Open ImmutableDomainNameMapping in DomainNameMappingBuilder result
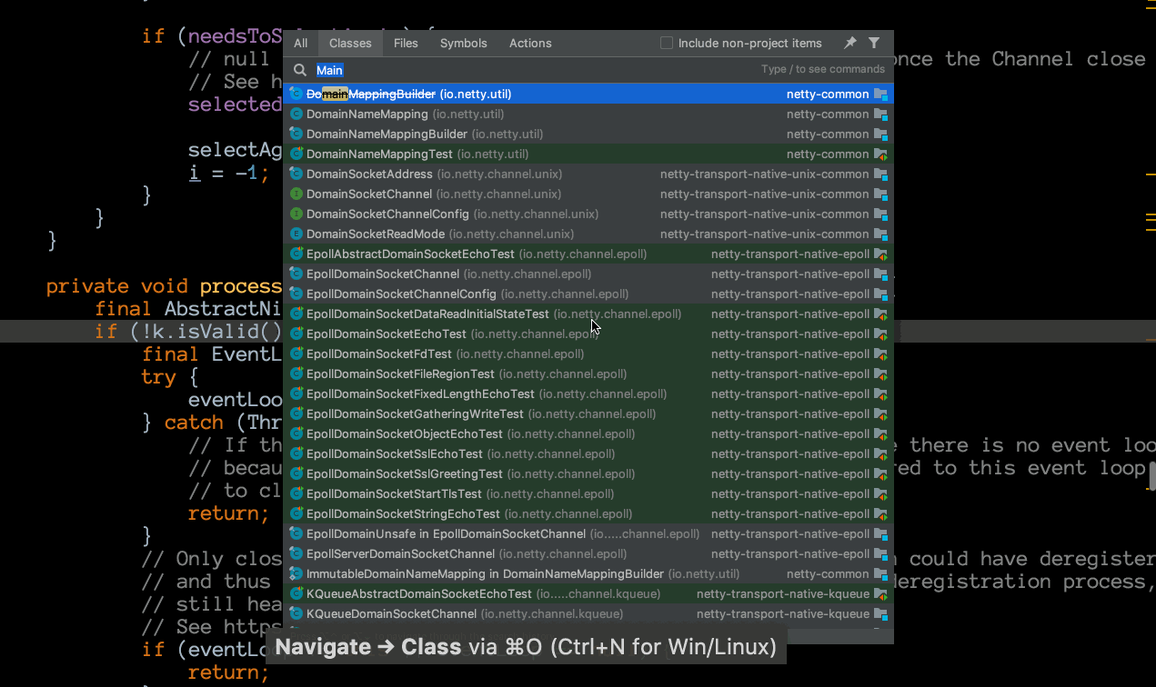The image size is (1156, 687). 588,573
